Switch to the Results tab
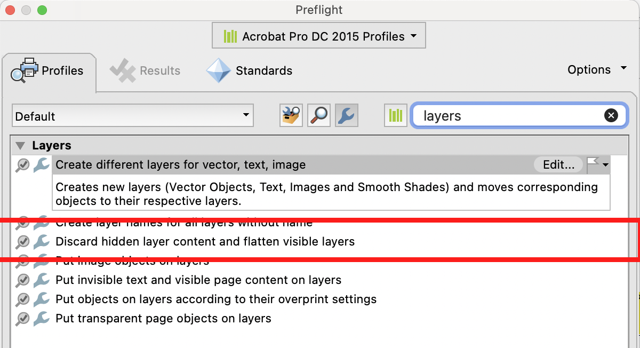The height and width of the screenshot is (348, 640). [146, 70]
